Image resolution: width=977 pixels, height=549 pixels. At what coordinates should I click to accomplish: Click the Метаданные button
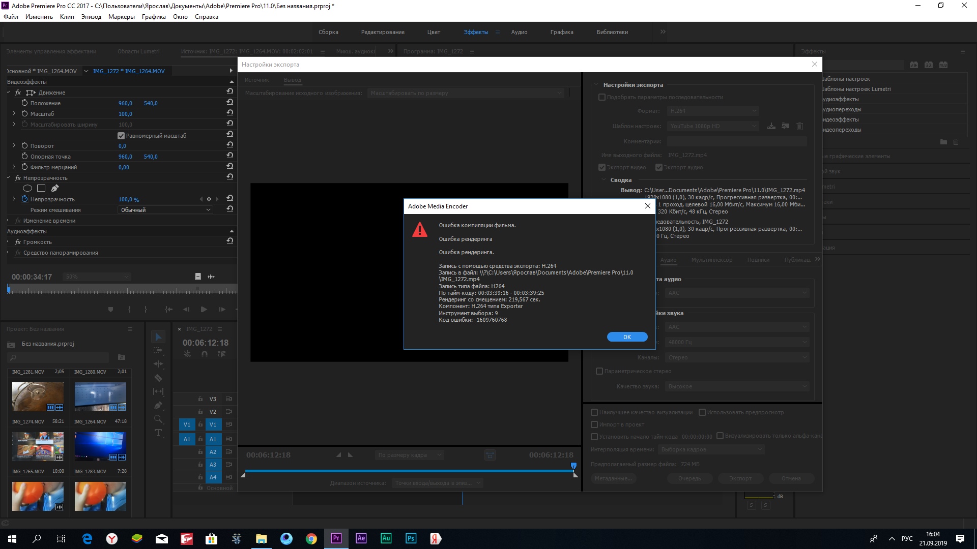[x=613, y=478]
